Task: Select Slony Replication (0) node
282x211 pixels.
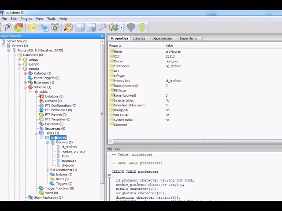Action: (48, 197)
